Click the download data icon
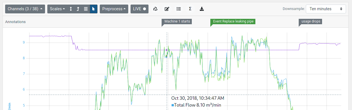352x110 pixels. [202, 9]
